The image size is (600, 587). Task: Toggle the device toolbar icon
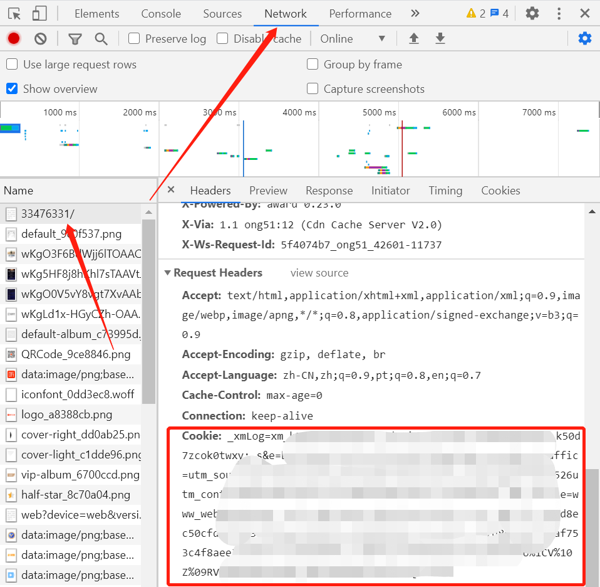coord(39,14)
